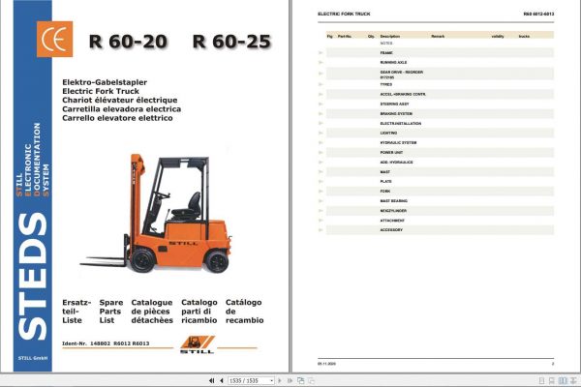581x387 pixels.
Task: Open the page number dropdown arrow
Action: tap(271, 380)
